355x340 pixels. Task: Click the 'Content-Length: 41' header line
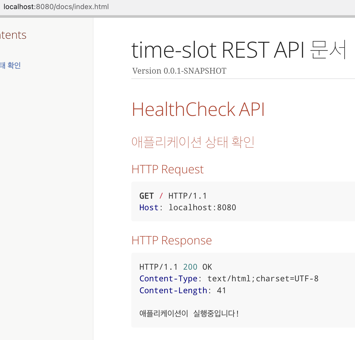point(183,290)
